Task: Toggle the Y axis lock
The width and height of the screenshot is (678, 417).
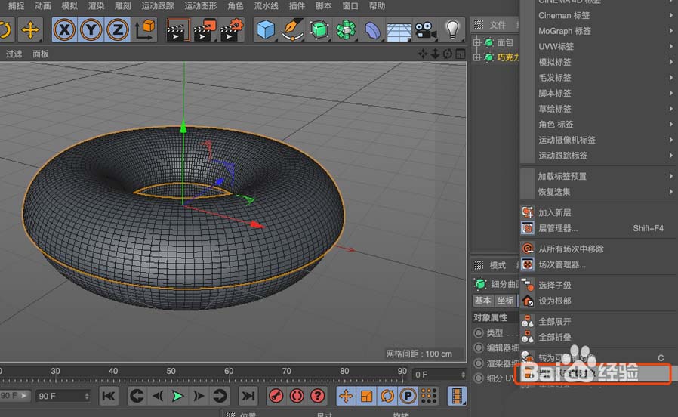Action: (91, 30)
